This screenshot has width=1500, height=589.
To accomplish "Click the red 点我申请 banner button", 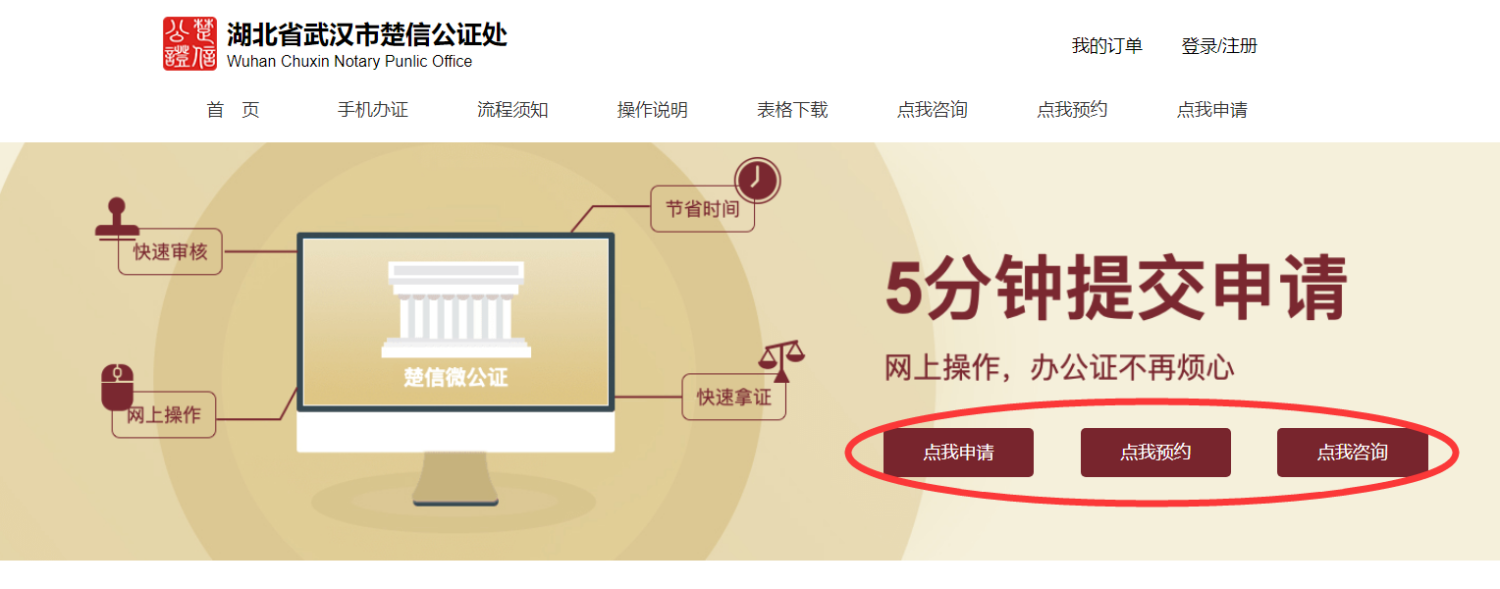I will 958,453.
